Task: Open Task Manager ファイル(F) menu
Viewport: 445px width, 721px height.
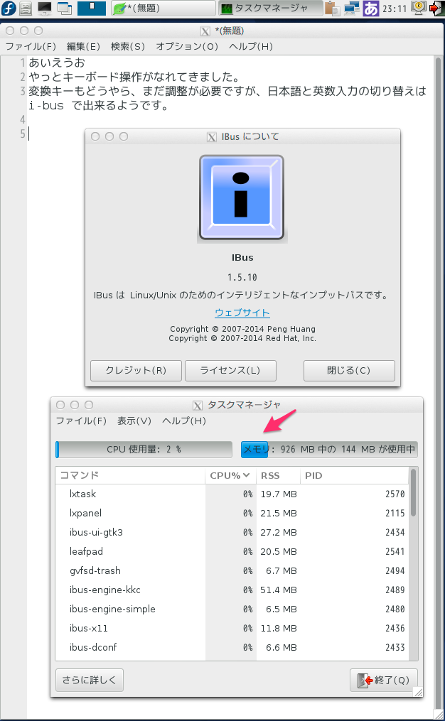Action: 81,421
